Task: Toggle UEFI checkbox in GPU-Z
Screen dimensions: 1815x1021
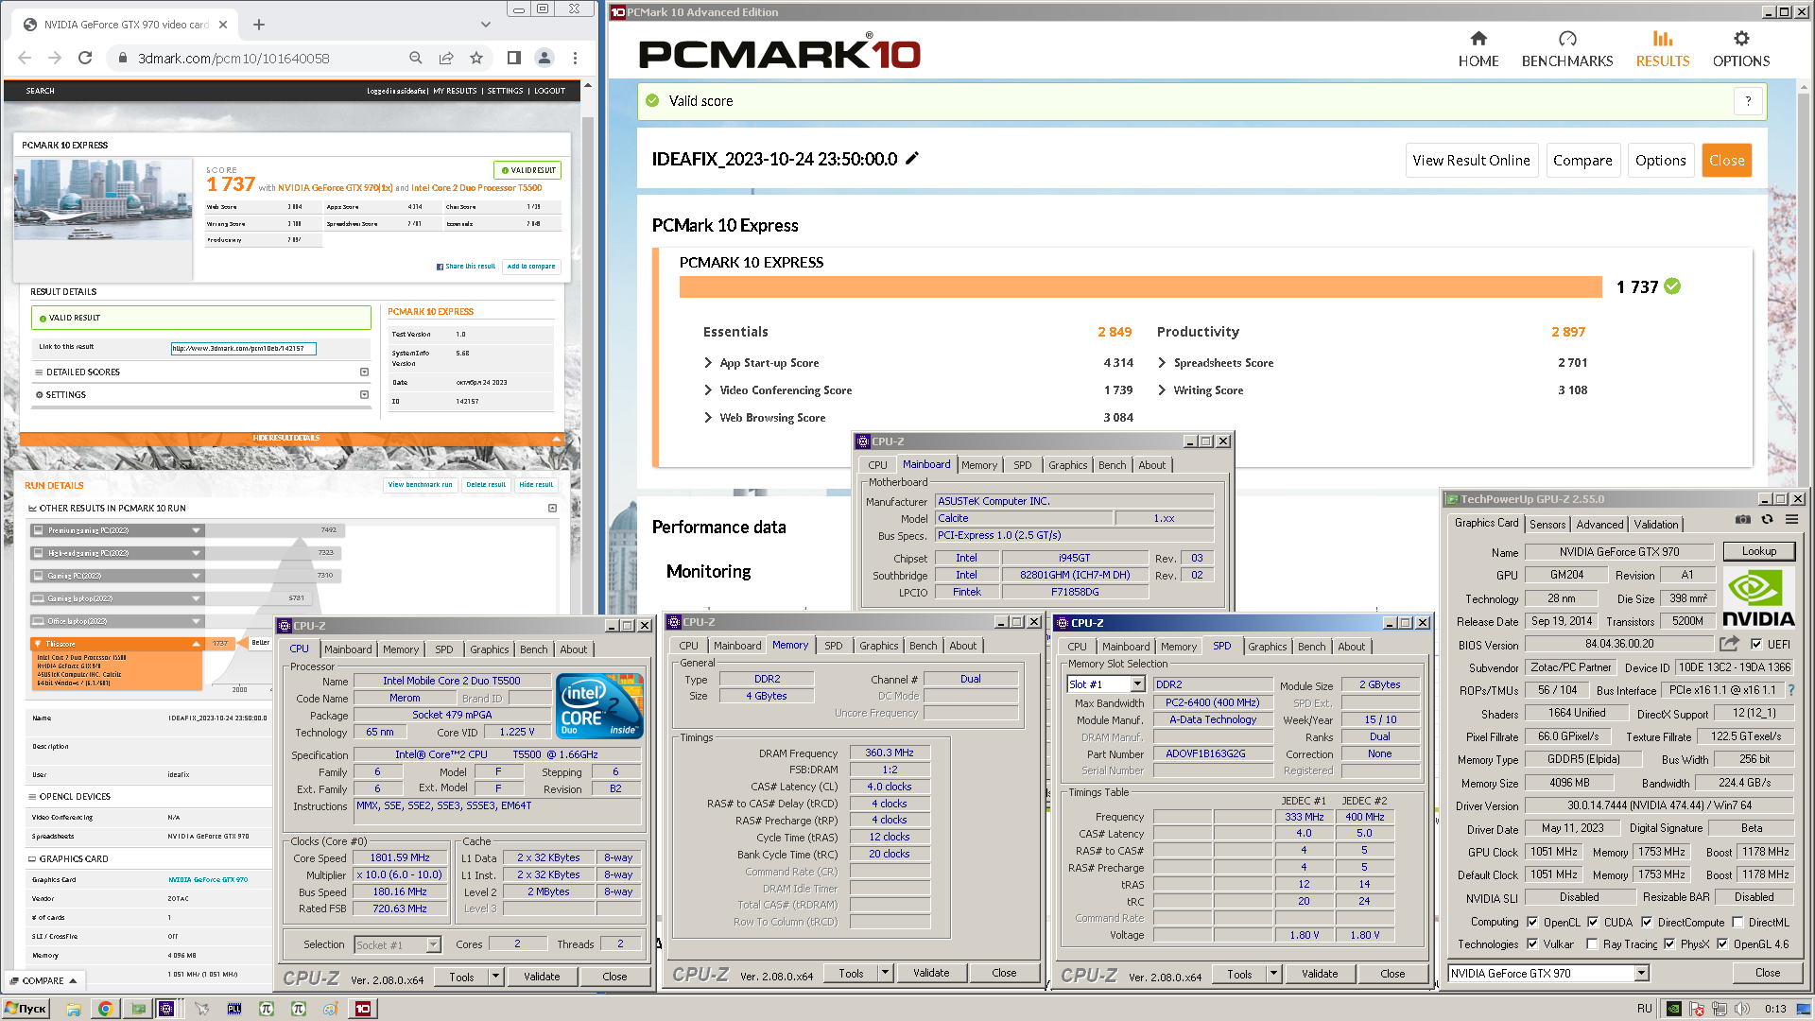Action: coord(1756,644)
